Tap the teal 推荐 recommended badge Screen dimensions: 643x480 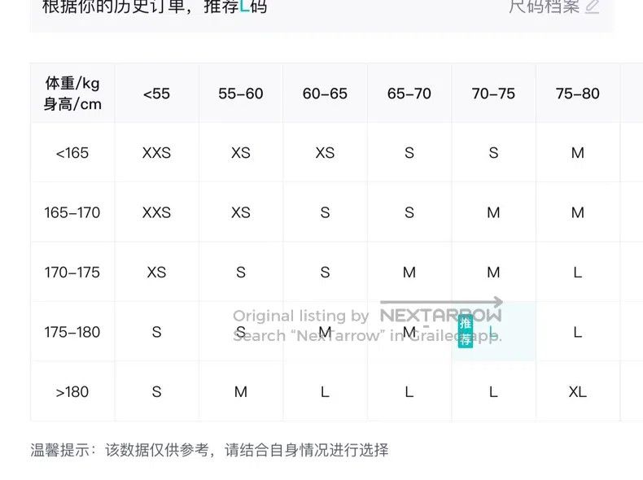pos(466,331)
